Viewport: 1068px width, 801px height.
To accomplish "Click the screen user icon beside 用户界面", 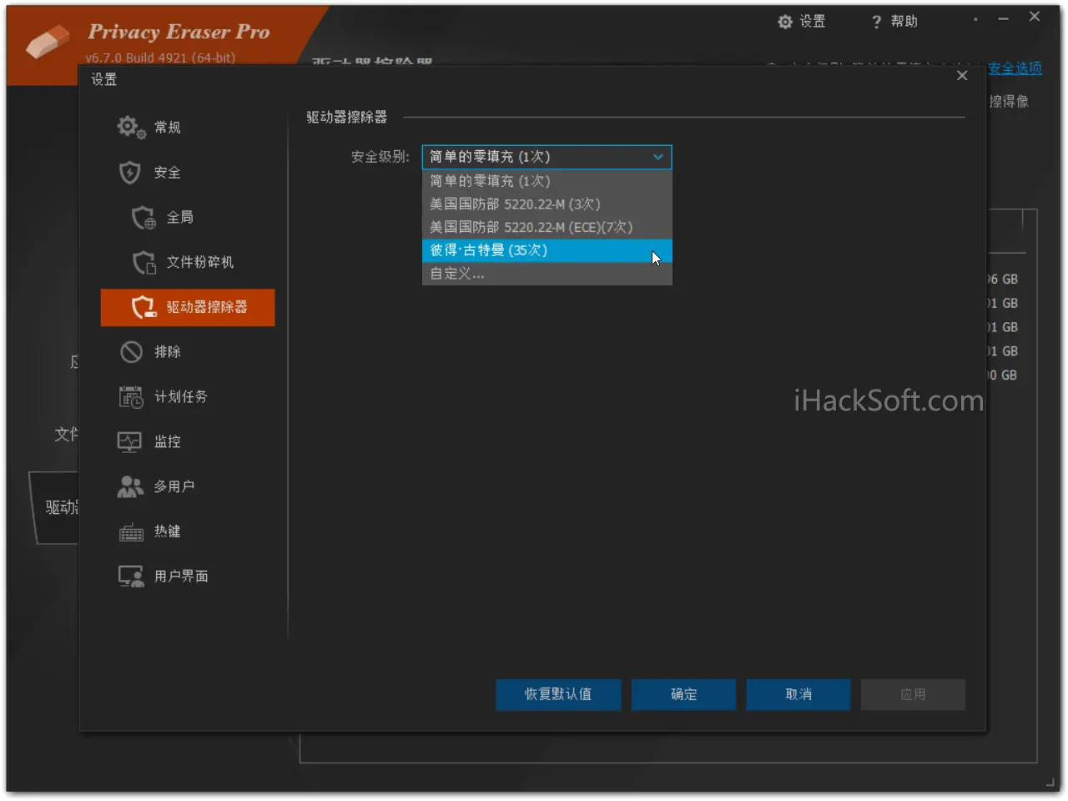I will click(x=131, y=577).
